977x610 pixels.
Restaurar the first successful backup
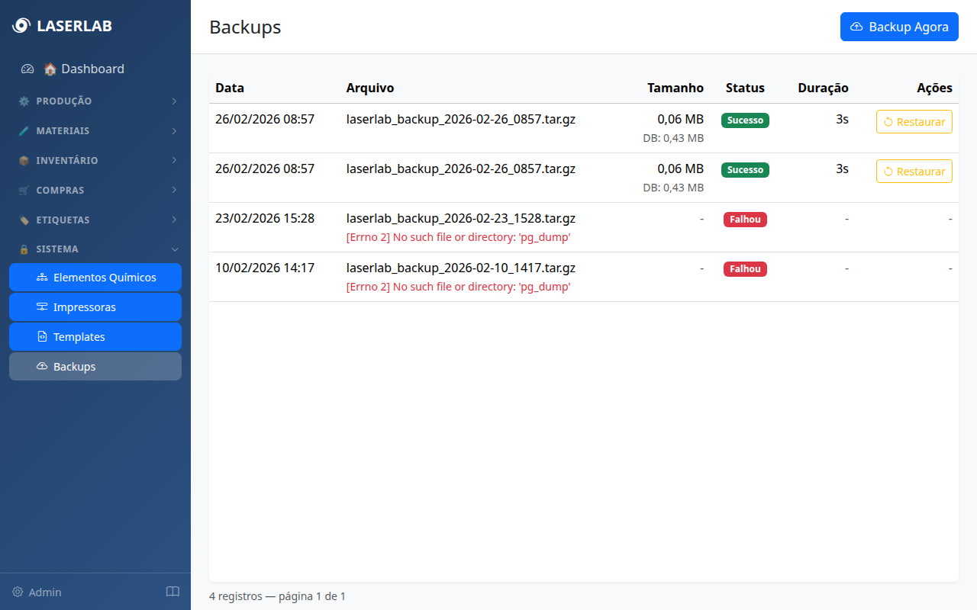click(x=914, y=121)
